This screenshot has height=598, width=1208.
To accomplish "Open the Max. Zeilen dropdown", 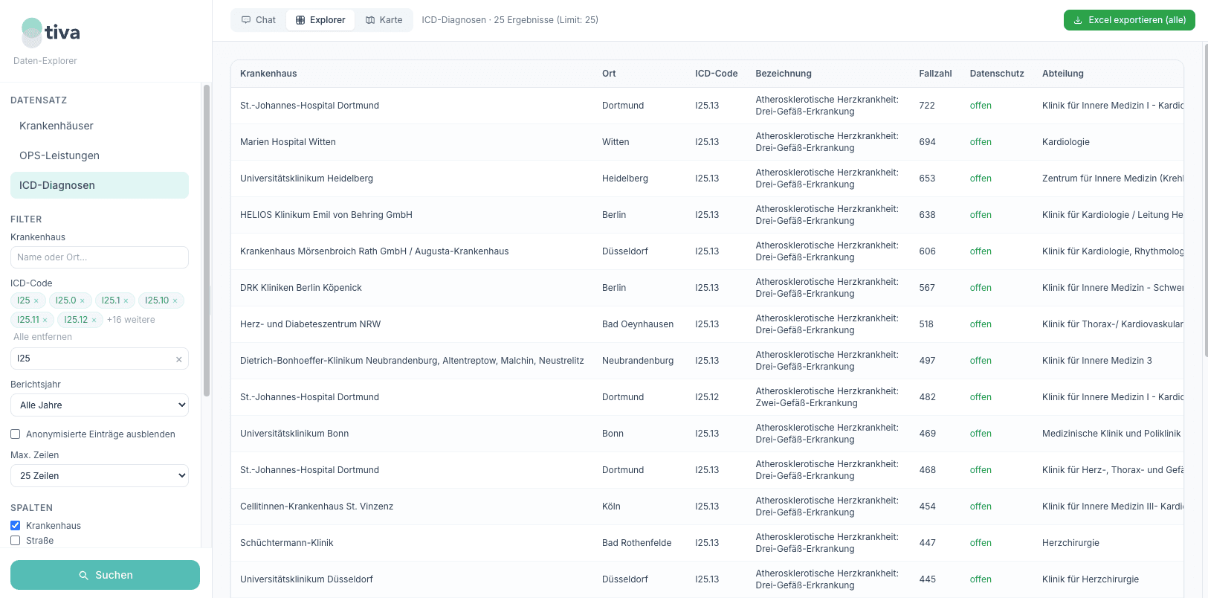I will pyautogui.click(x=100, y=476).
